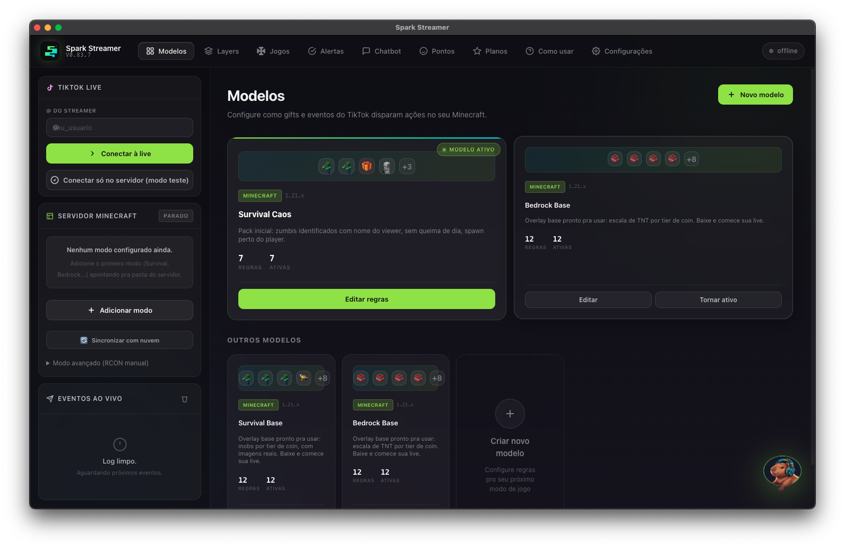Viewport: 845px width, 548px height.
Task: Click the Editar button on Bedrock Base
Action: tap(588, 299)
